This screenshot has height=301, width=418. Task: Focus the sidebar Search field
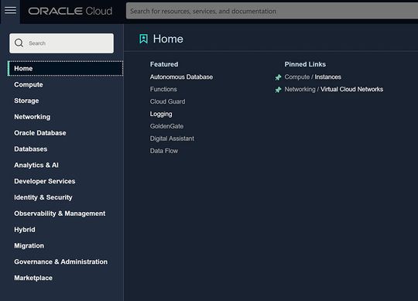(x=62, y=43)
